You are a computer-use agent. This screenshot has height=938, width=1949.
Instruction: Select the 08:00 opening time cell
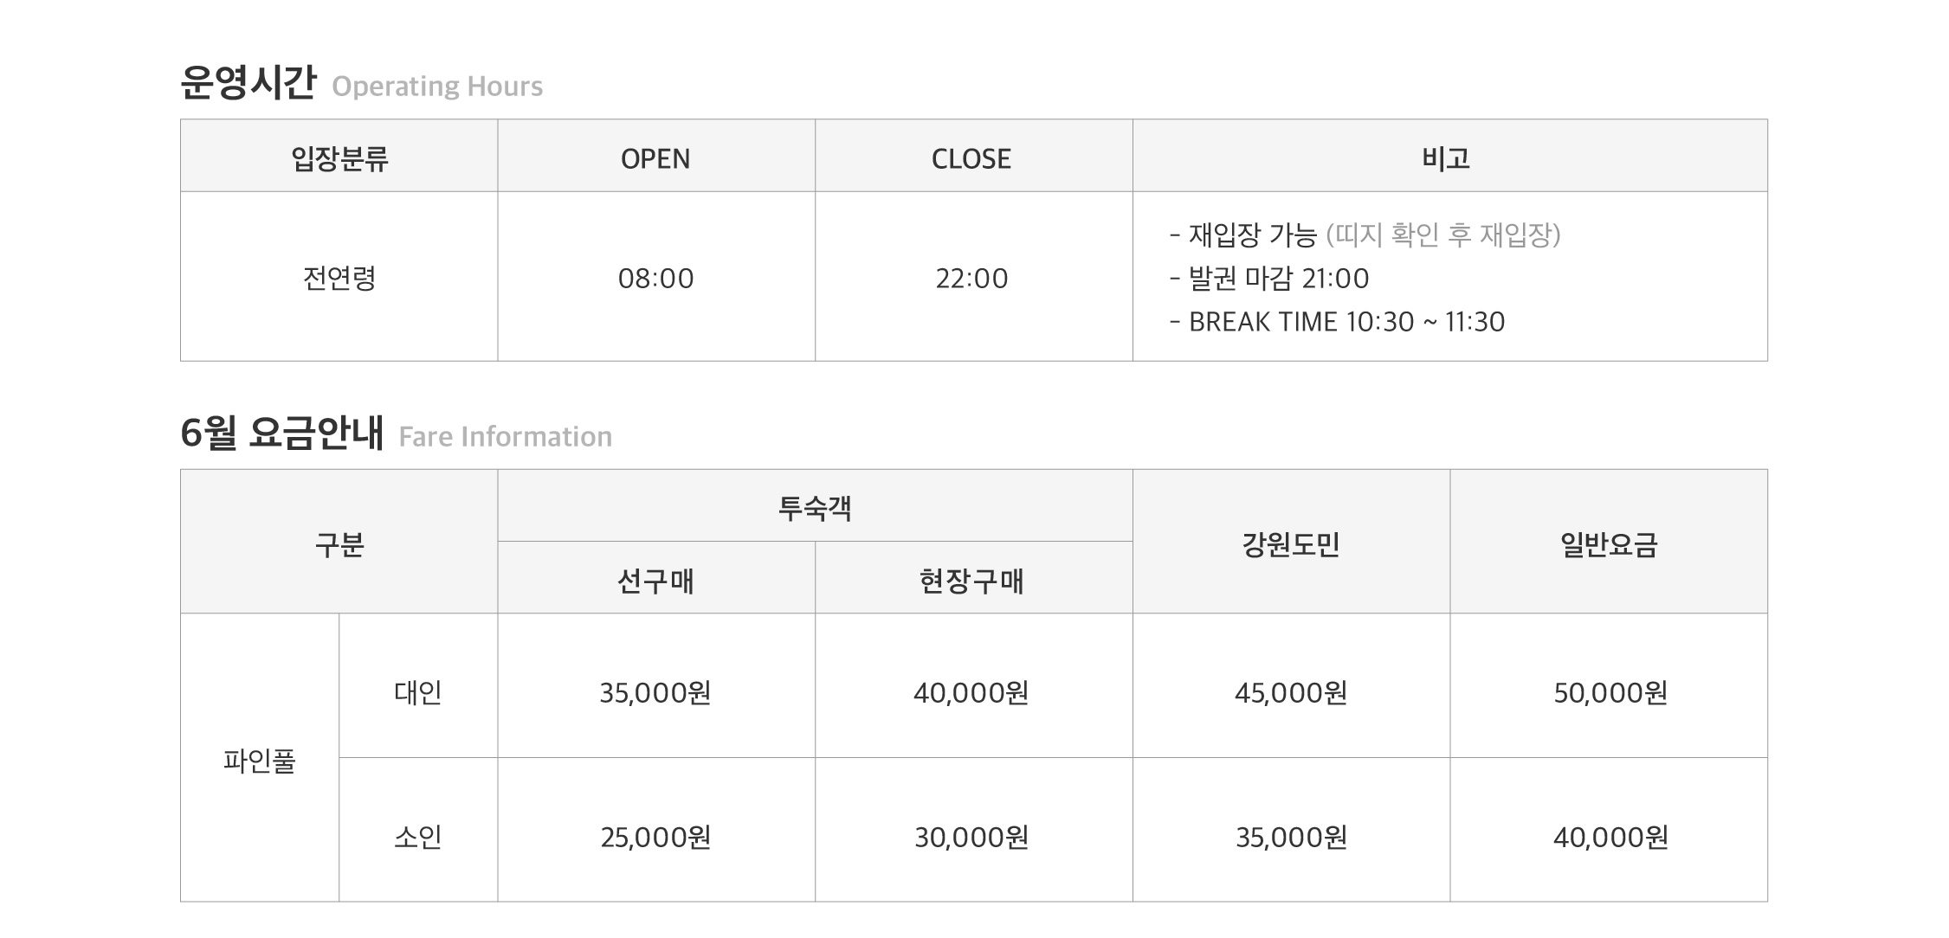pyautogui.click(x=656, y=276)
